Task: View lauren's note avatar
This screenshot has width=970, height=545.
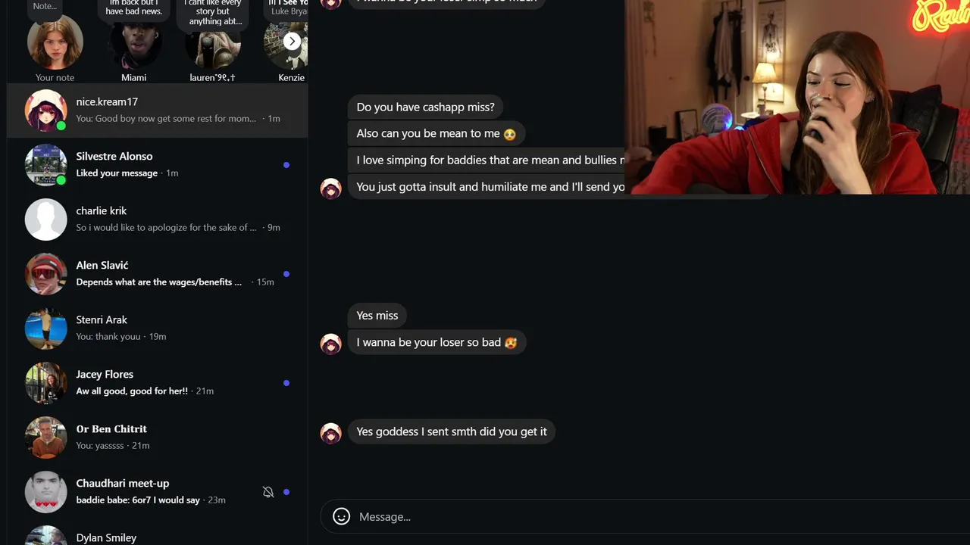Action: [213, 42]
